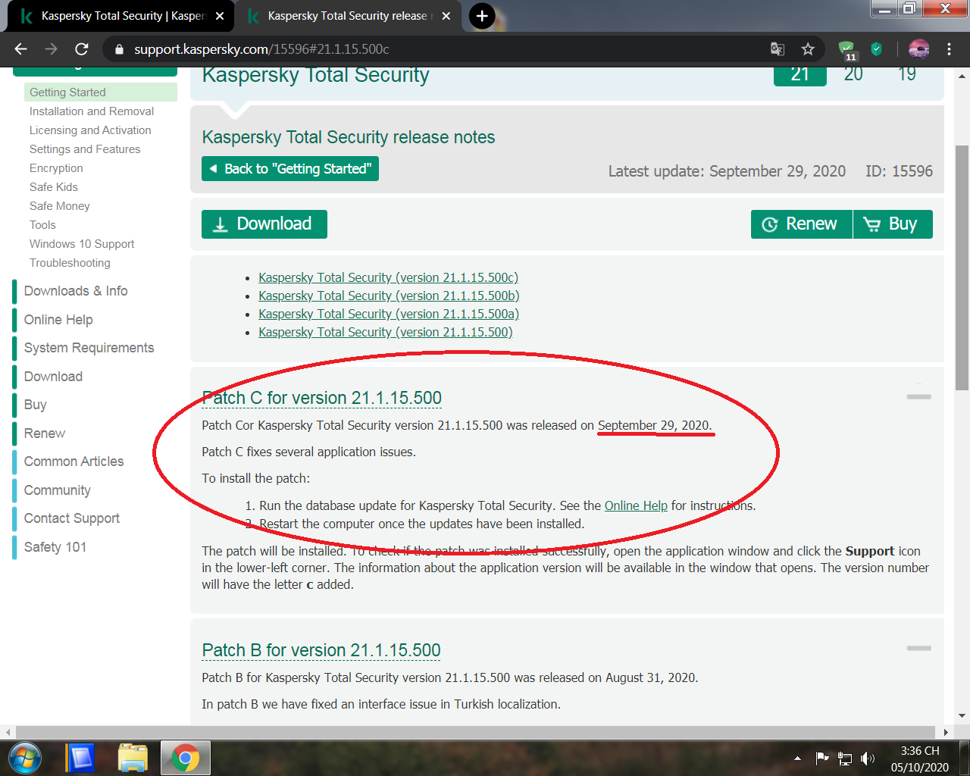Select version 21 tab

[800, 75]
